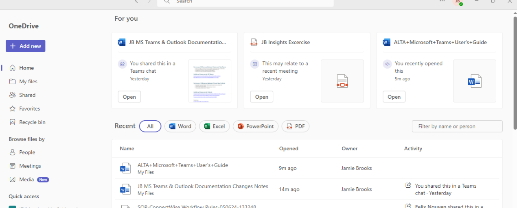Click the Filter by name or person field

[x=457, y=126]
